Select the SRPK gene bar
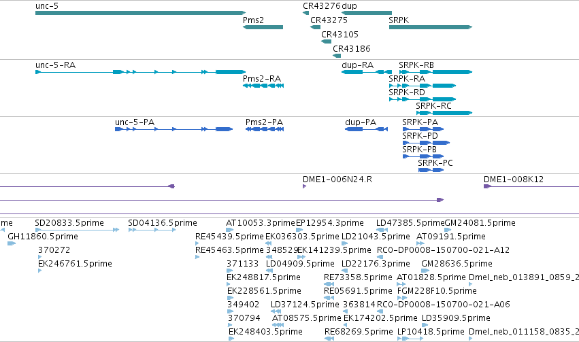 point(431,27)
